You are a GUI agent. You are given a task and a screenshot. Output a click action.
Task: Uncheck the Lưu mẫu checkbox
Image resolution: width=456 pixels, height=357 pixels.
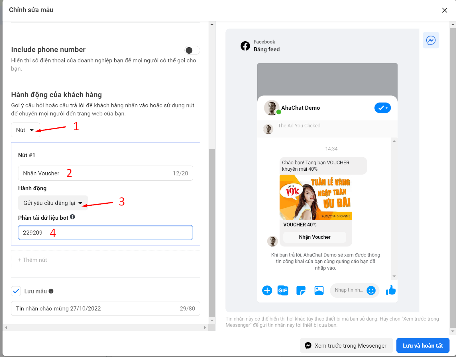click(x=16, y=291)
